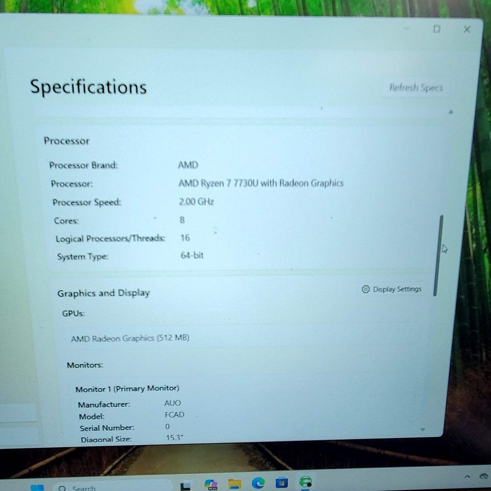Viewport: 491px width, 491px height.
Task: Select '2.00 GHz' processor speed value
Action: point(196,202)
